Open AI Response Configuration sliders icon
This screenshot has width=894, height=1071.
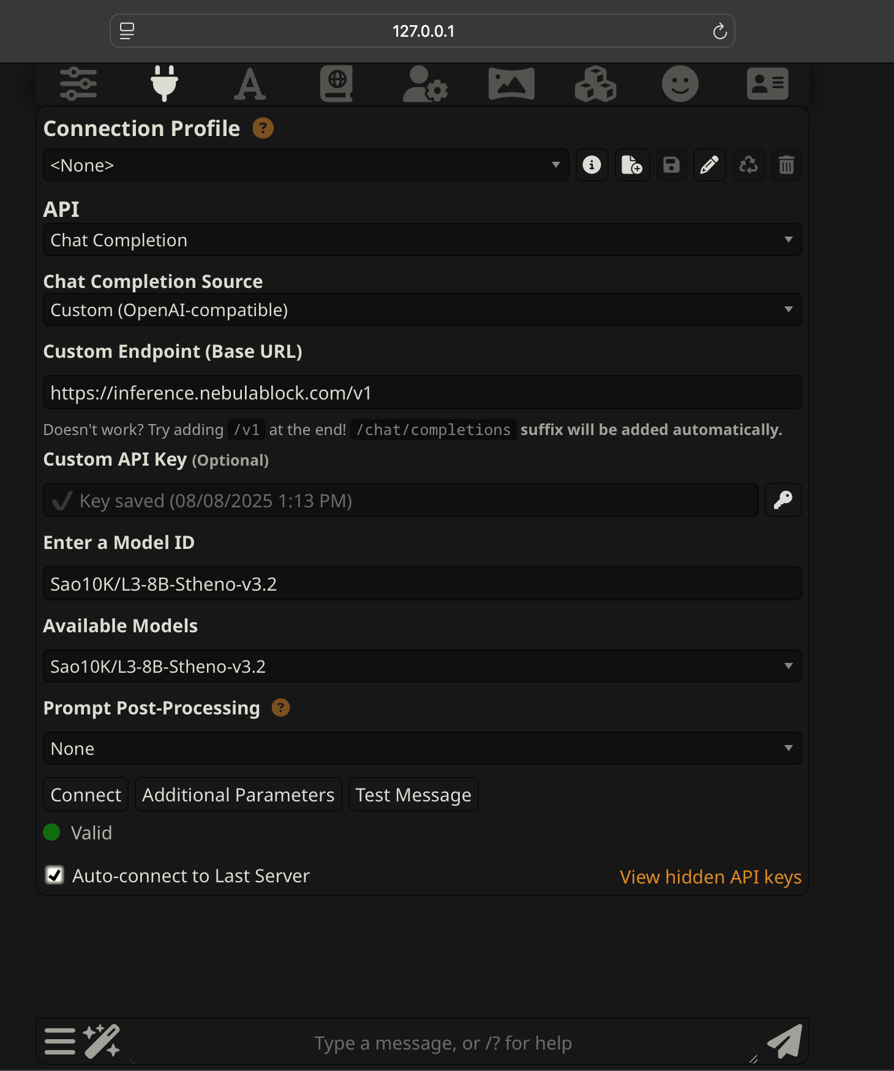[78, 84]
